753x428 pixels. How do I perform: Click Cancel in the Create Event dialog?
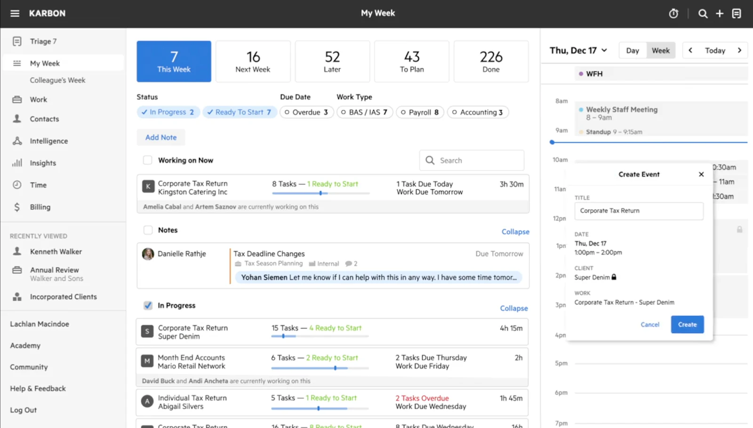(x=650, y=324)
